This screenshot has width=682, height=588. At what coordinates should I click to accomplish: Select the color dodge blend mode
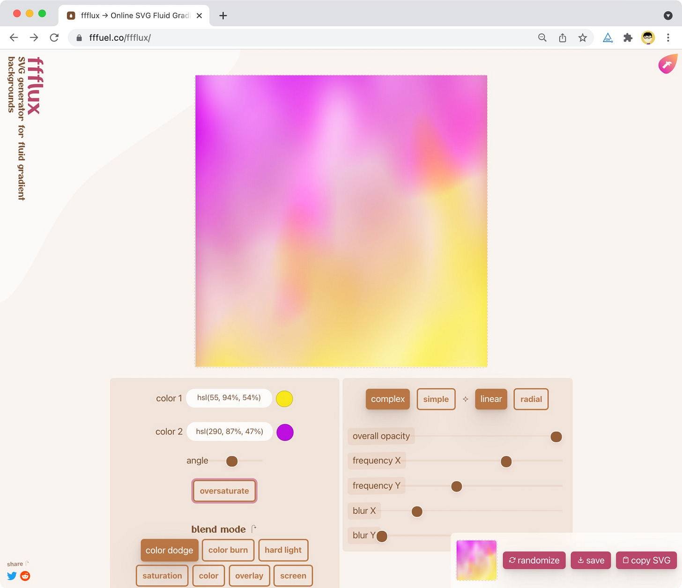169,550
